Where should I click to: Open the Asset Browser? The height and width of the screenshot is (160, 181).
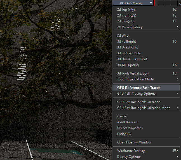(x=146, y=122)
